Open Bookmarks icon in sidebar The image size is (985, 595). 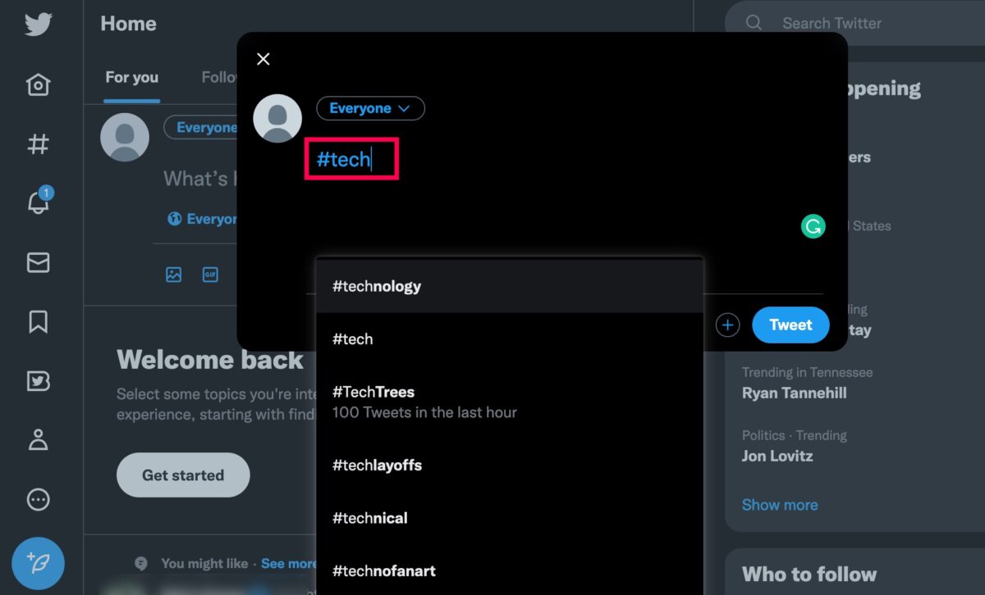pos(38,322)
